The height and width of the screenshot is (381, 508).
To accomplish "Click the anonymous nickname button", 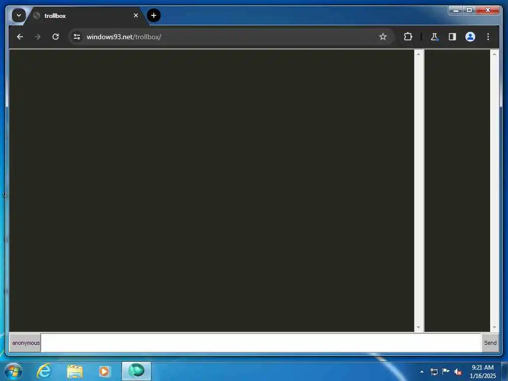I will (x=25, y=343).
